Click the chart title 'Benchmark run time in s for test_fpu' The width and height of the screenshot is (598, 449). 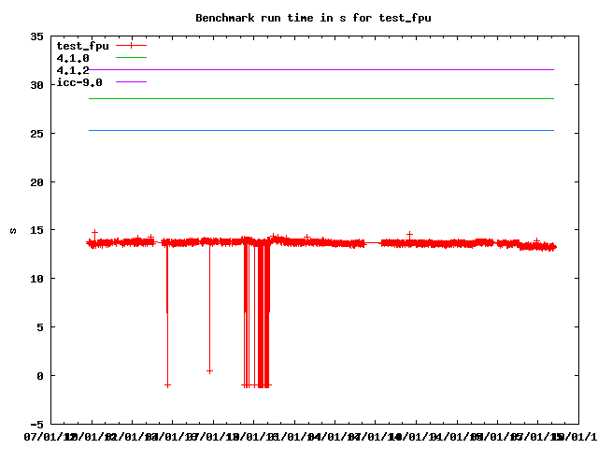tap(313, 17)
